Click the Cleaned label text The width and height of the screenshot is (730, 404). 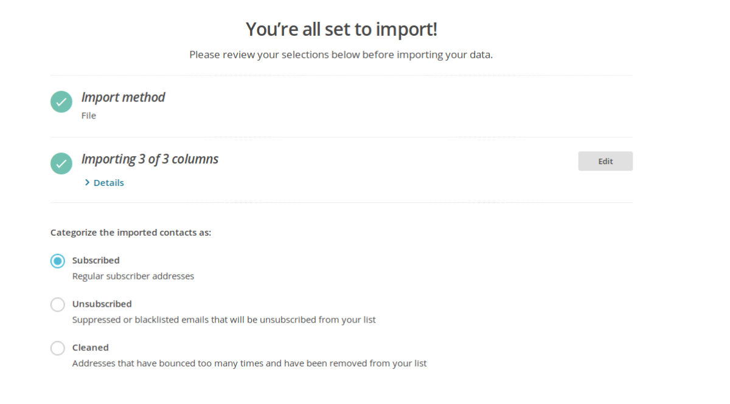[x=90, y=348]
